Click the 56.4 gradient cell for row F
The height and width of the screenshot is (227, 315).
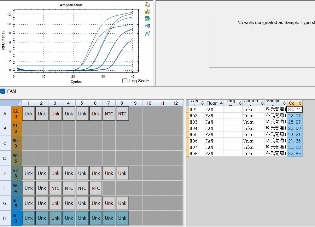16,188
